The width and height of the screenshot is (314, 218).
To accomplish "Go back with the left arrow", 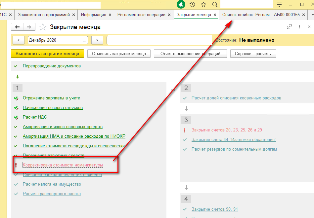I will pos(18,27).
